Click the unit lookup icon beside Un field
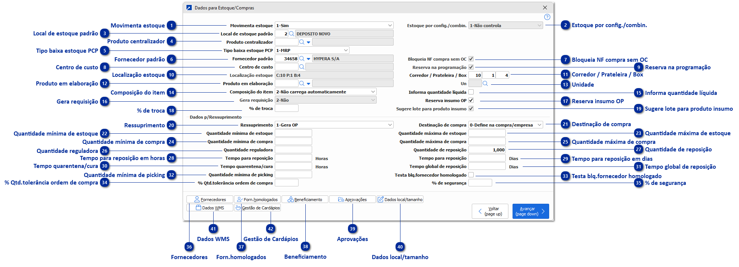 (485, 84)
